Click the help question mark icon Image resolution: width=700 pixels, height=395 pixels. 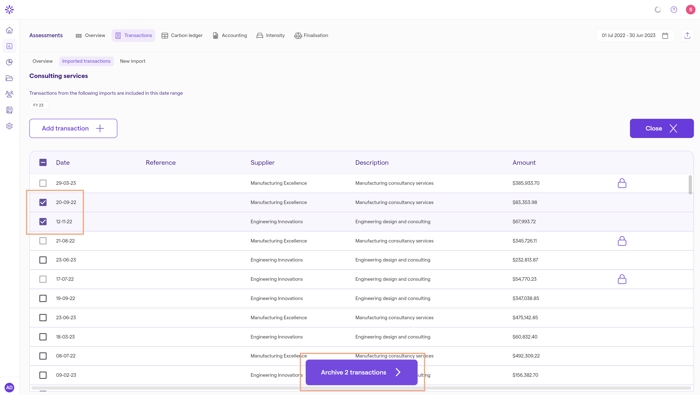674,9
